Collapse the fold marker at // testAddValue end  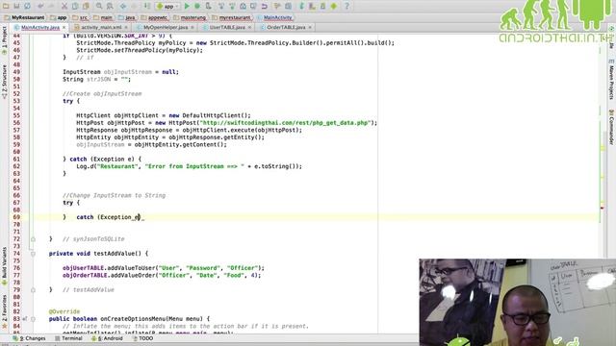pyautogui.click(x=33, y=290)
